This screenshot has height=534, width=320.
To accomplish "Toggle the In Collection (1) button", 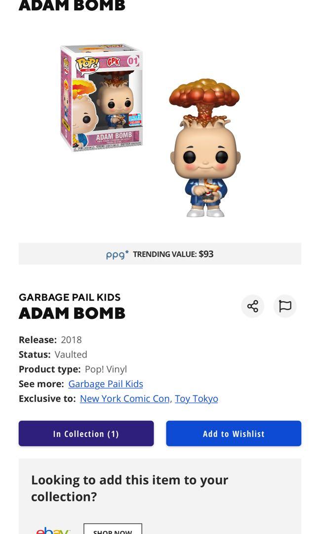I will pos(86,434).
